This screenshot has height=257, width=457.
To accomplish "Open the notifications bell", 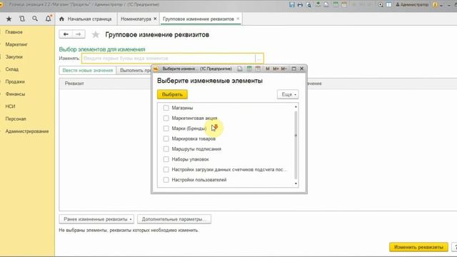I will pos(48,19).
